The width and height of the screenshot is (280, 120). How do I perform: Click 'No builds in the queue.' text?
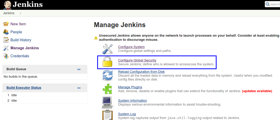21,77
